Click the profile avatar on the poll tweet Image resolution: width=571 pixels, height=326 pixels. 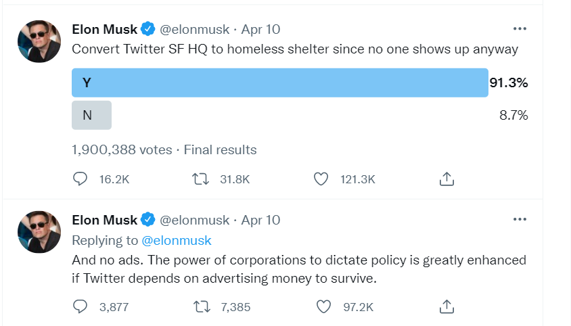(x=39, y=41)
